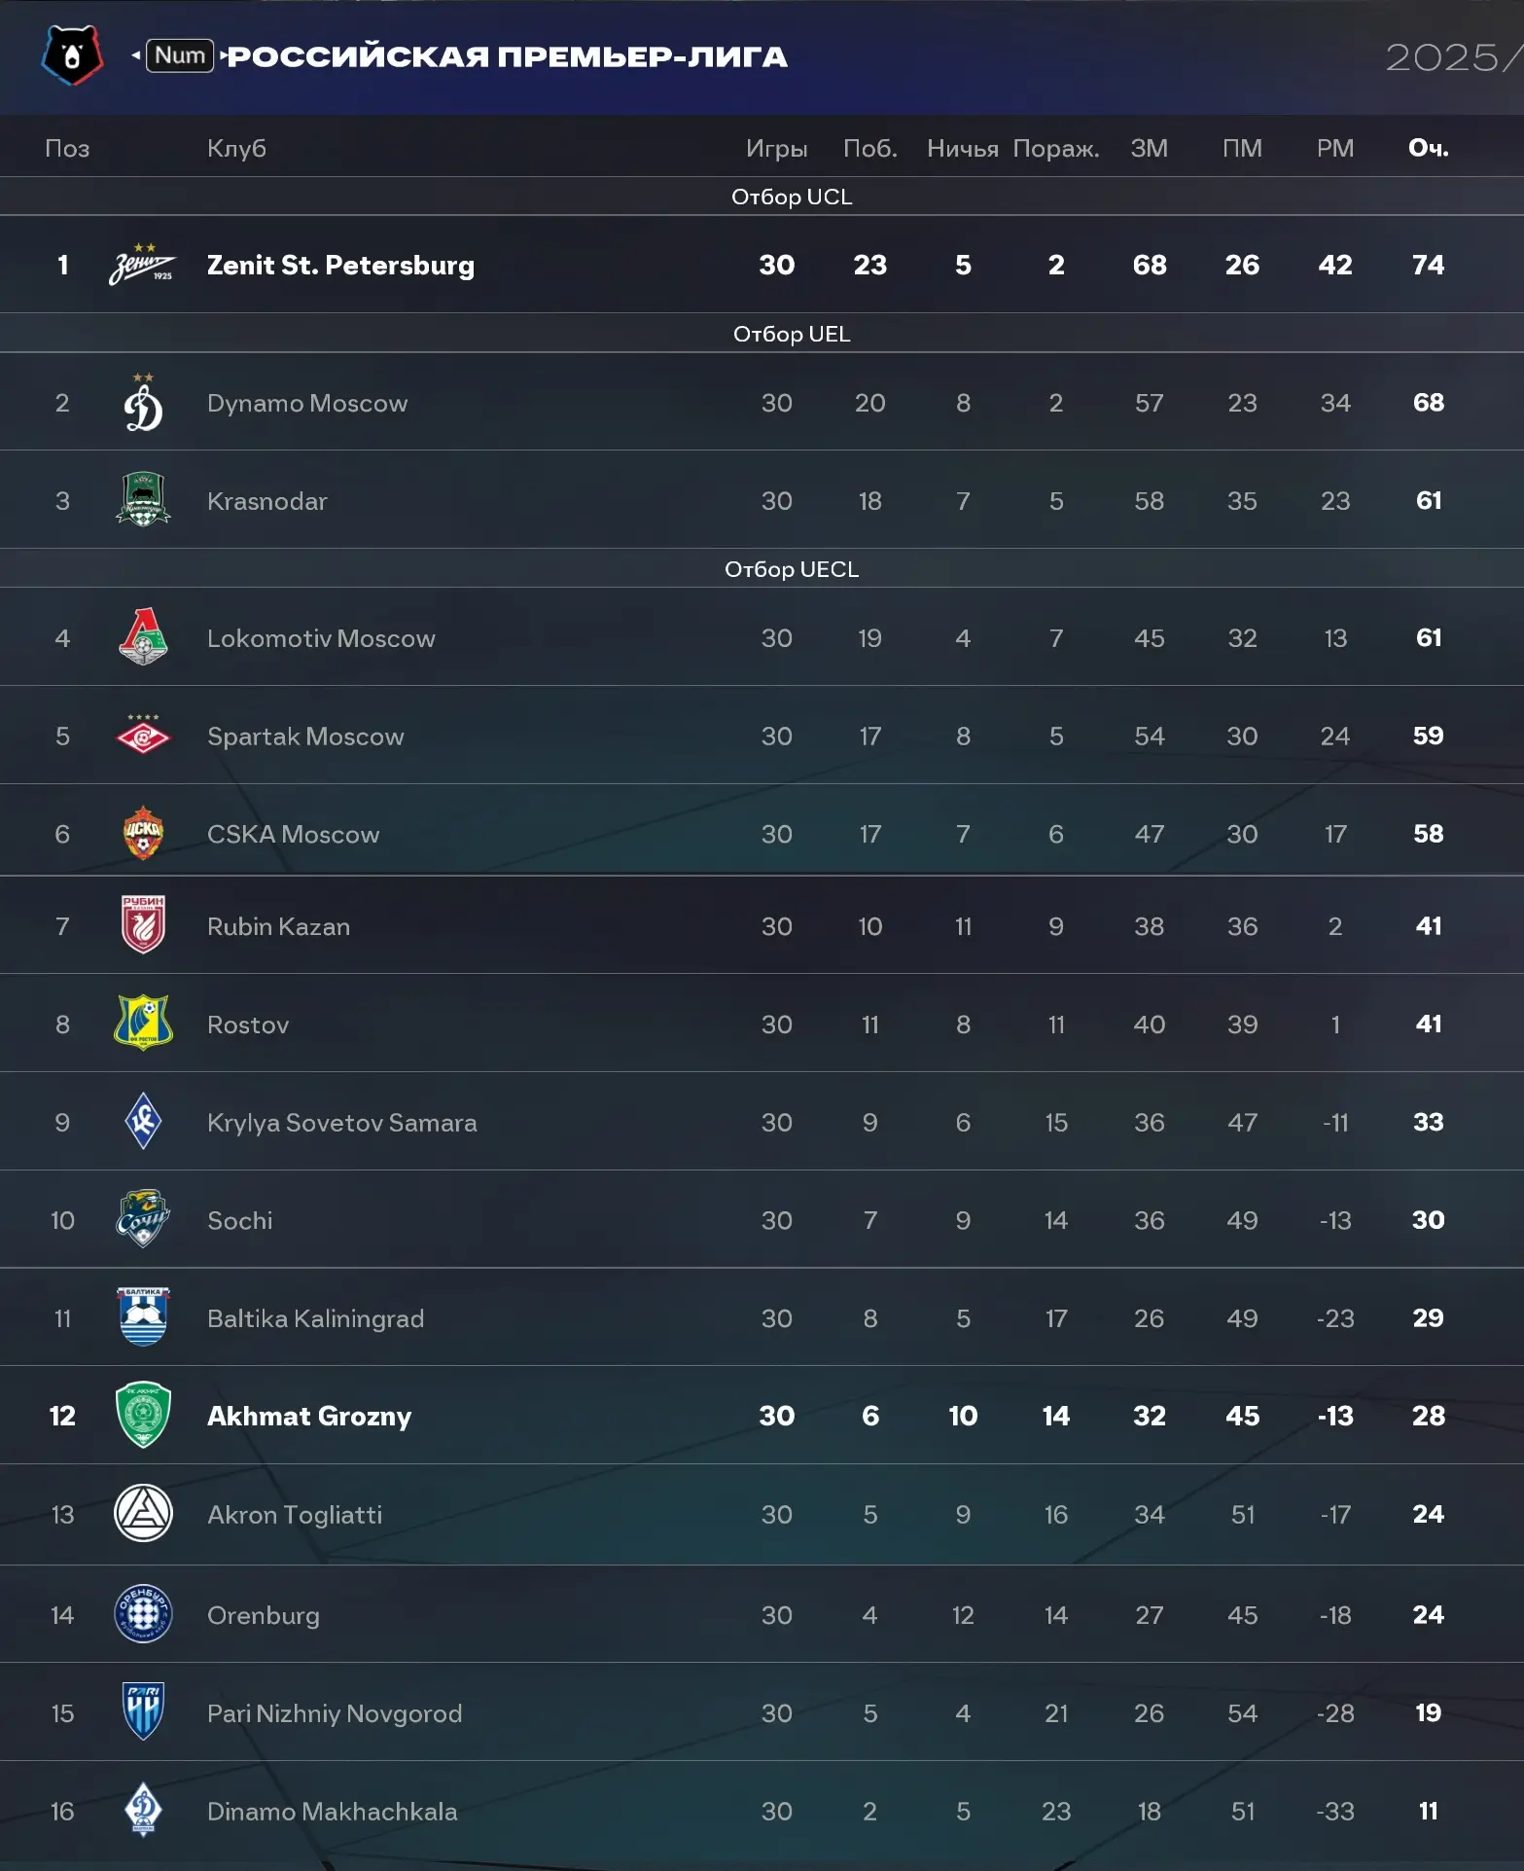
Task: Select the Baltika Kaliningrad table row name
Action: (x=315, y=1318)
